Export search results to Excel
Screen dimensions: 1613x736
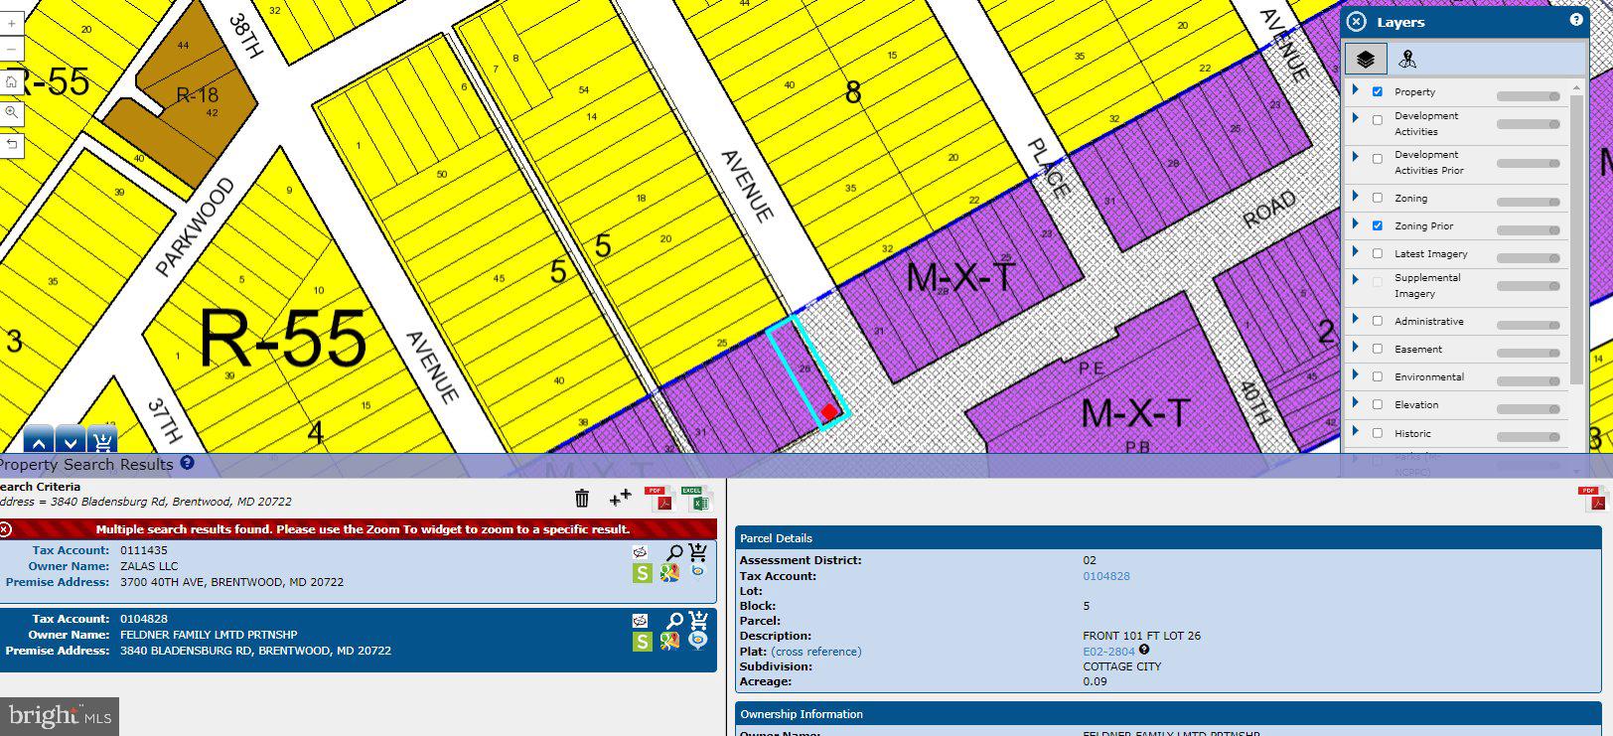tap(692, 498)
